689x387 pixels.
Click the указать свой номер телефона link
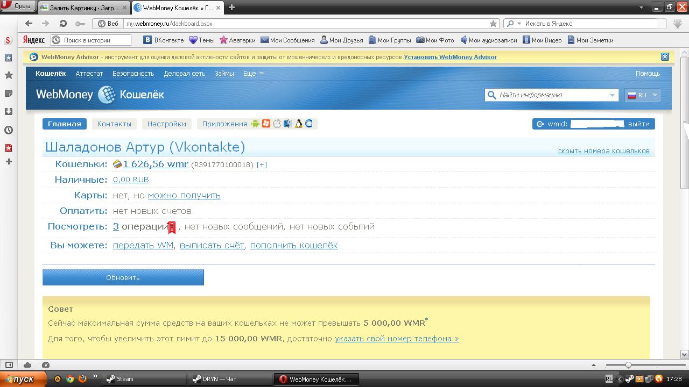click(x=397, y=339)
